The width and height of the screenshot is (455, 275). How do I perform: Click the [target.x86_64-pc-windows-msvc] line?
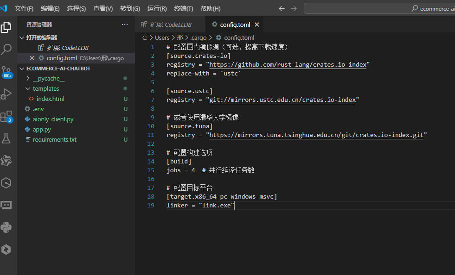[222, 196]
